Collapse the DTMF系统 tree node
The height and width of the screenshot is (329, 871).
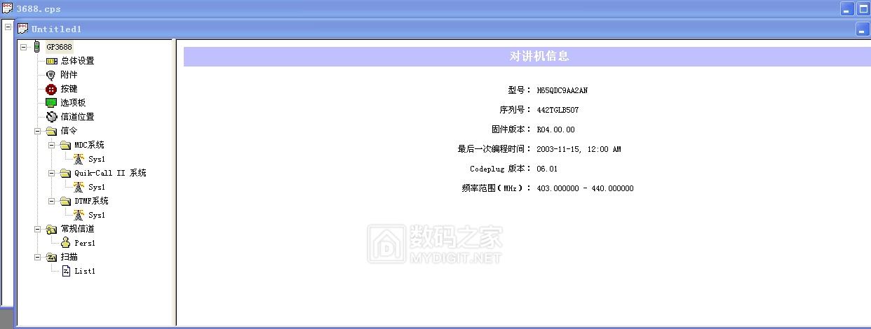[52, 201]
